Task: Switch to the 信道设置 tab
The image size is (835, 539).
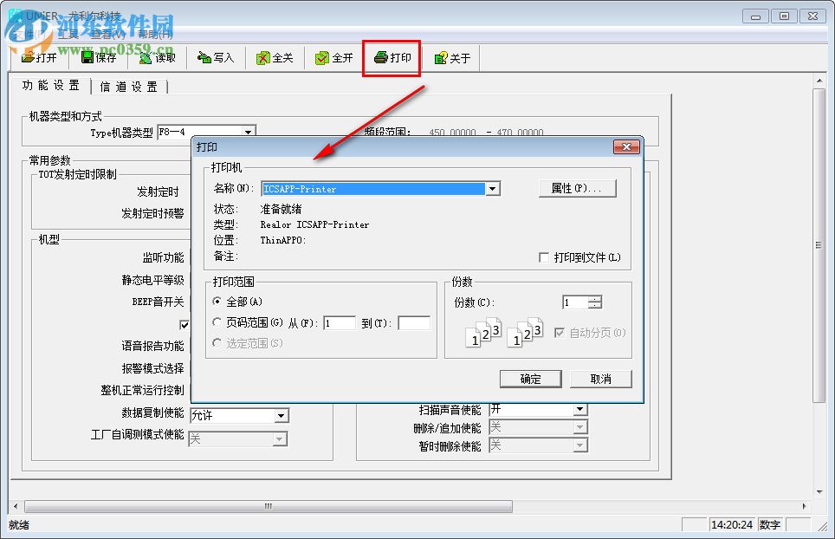Action: tap(129, 85)
